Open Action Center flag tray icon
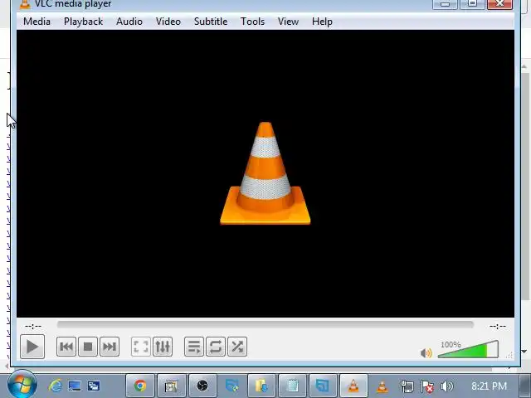 pyautogui.click(x=427, y=386)
